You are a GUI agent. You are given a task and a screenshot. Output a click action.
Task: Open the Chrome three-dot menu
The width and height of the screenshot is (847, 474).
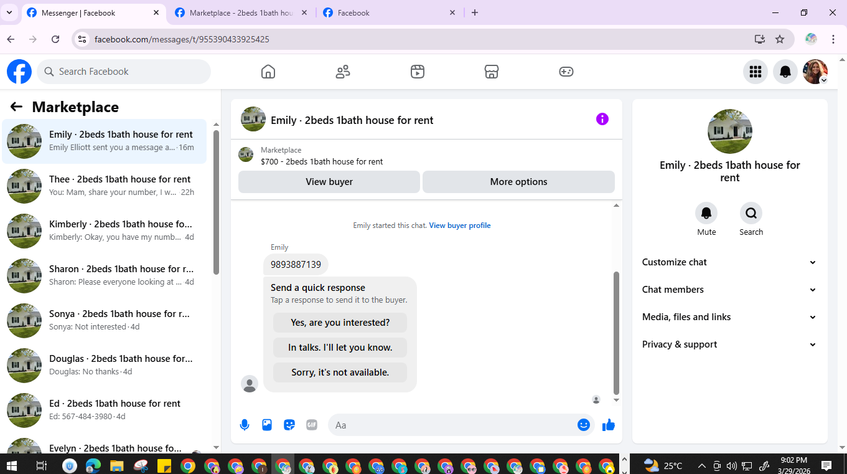833,39
